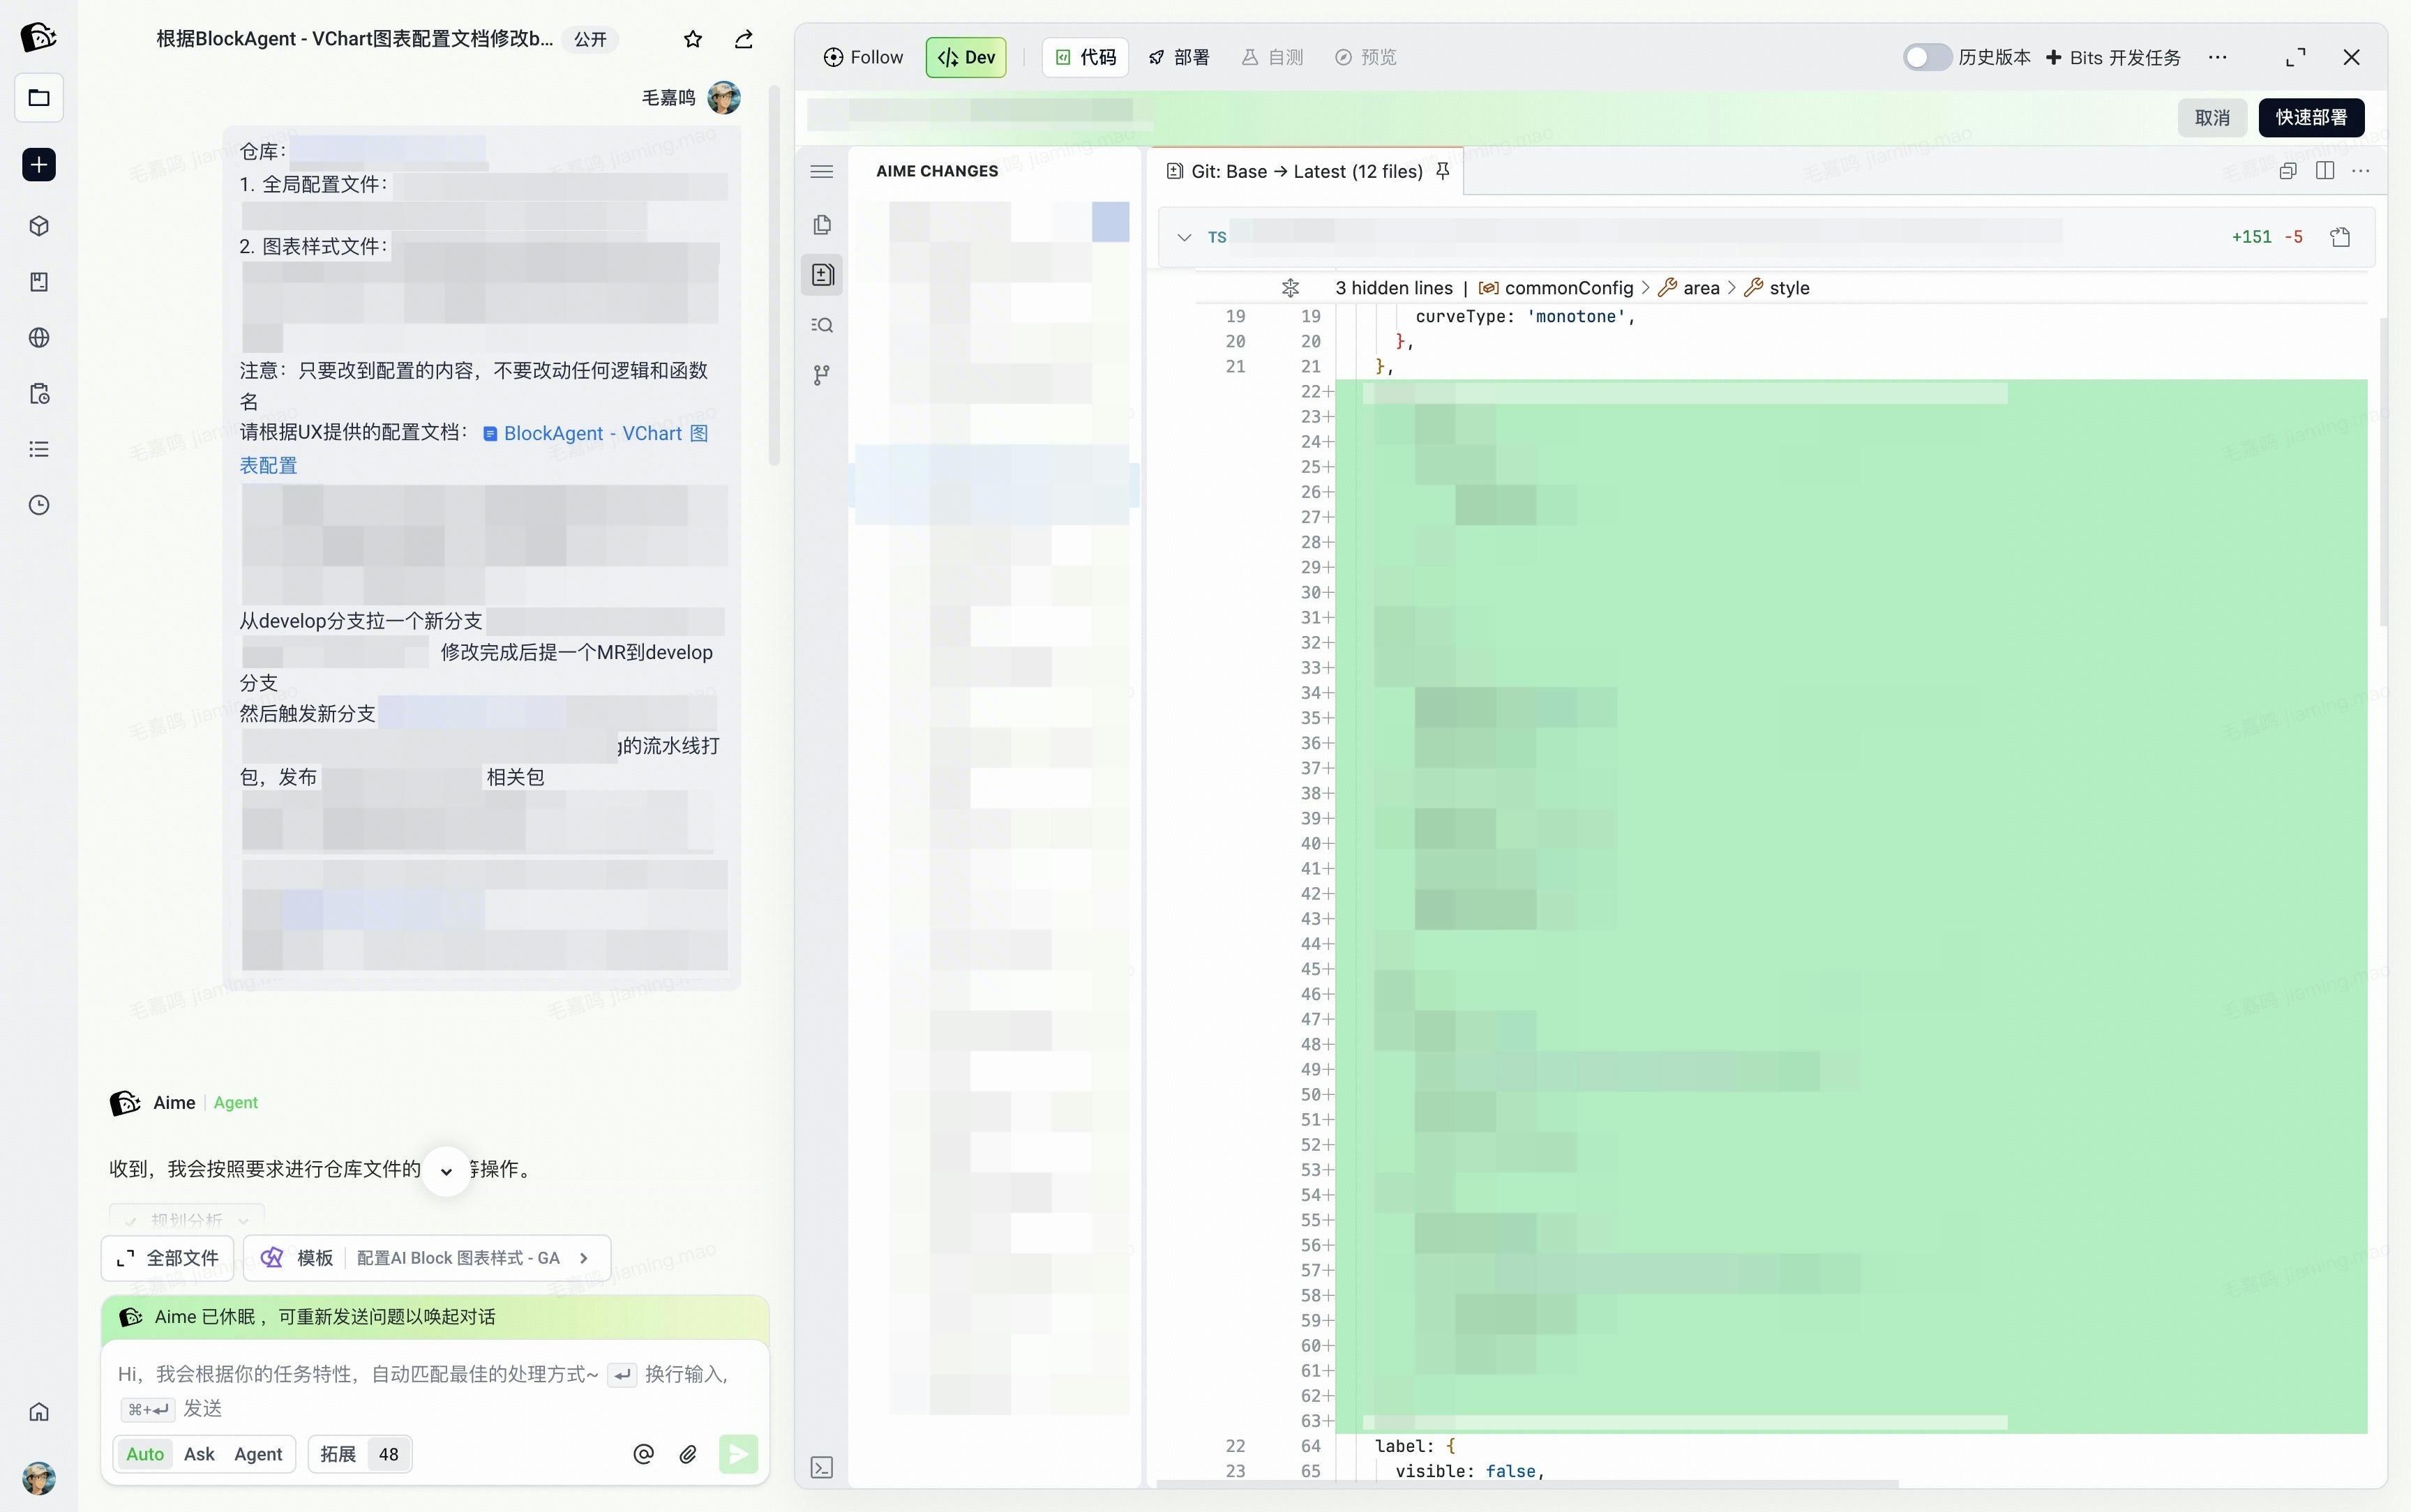Click the AIME CHANGES panel header
This screenshot has width=2411, height=1512.
pyautogui.click(x=937, y=171)
